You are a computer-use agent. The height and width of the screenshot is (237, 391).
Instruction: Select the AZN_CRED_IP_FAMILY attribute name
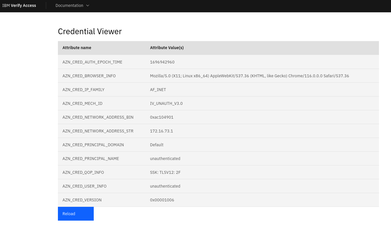click(83, 90)
